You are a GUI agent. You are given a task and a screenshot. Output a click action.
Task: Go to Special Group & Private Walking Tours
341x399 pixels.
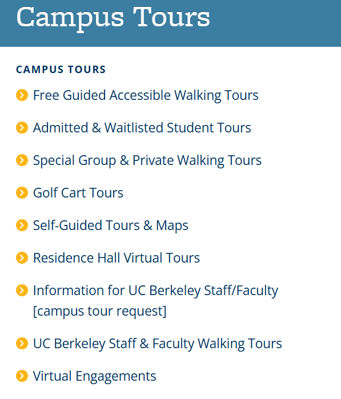[x=147, y=160]
